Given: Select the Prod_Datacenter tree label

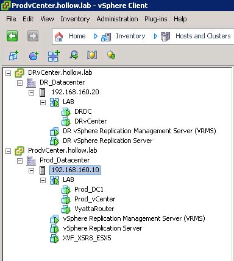Looking at the screenshot, I should point(65,160).
